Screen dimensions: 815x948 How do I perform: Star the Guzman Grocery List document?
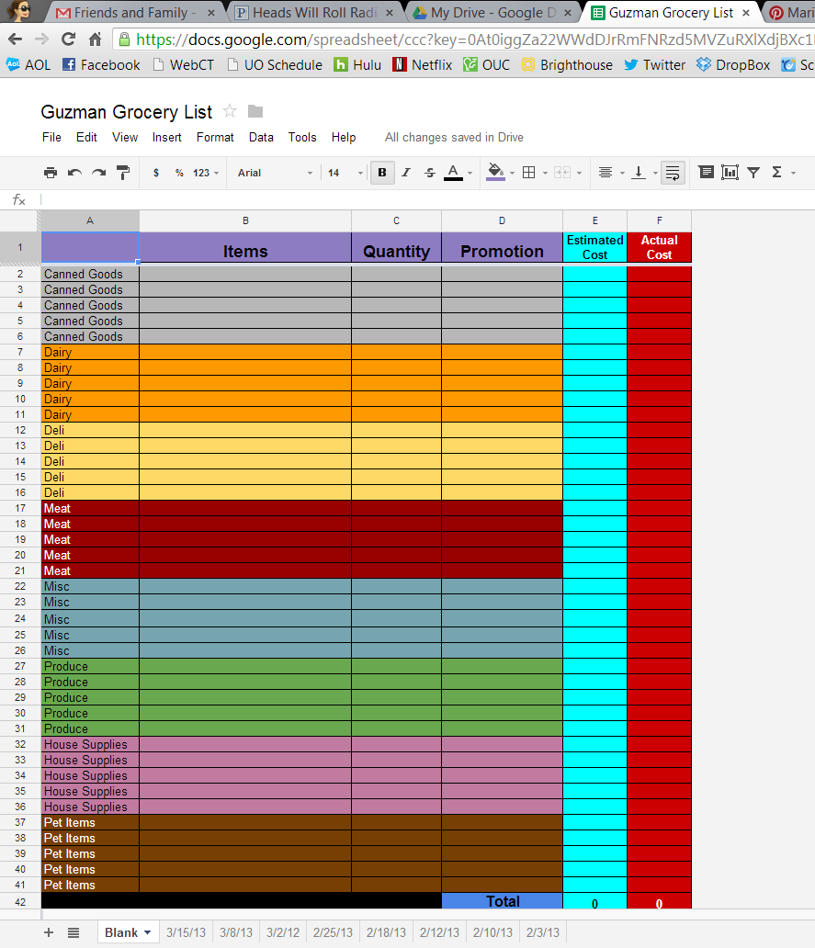tap(229, 111)
